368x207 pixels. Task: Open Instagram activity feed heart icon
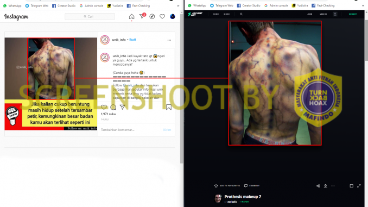coord(162,16)
